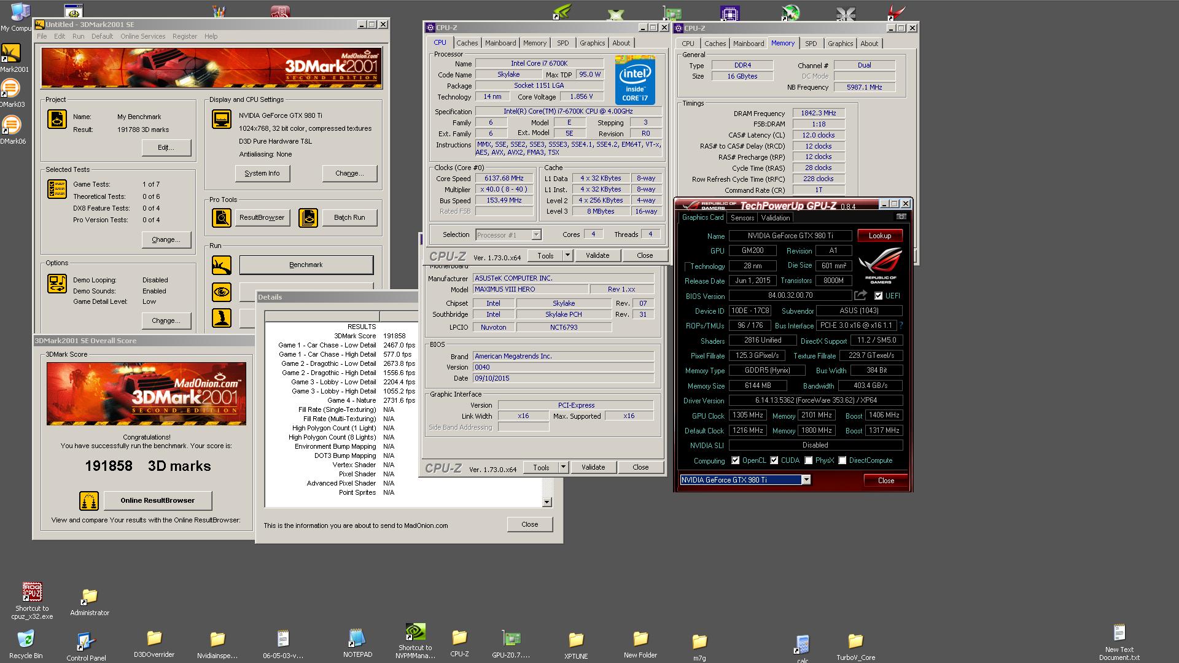This screenshot has height=663, width=1179.
Task: Click the Intel Core i7 logo in CPU-Z
Action: pos(635,80)
